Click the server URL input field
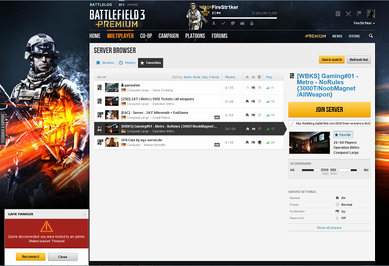This screenshot has width=389, height=266. 329,123
